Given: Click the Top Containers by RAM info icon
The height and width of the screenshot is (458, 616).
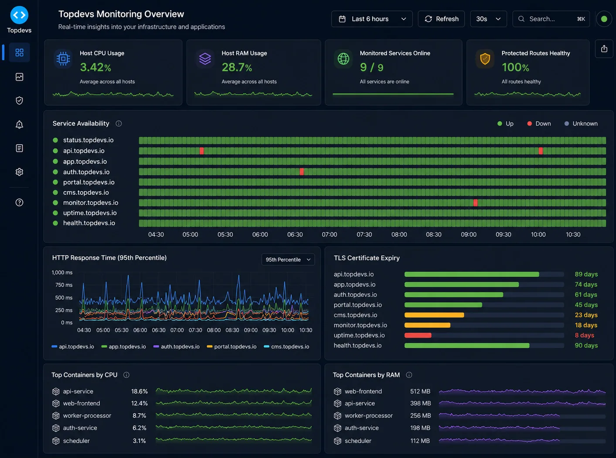Looking at the screenshot, I should [x=409, y=375].
